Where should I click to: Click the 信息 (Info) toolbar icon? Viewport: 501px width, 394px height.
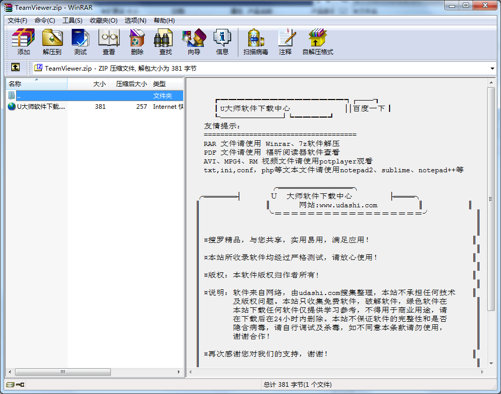(222, 41)
